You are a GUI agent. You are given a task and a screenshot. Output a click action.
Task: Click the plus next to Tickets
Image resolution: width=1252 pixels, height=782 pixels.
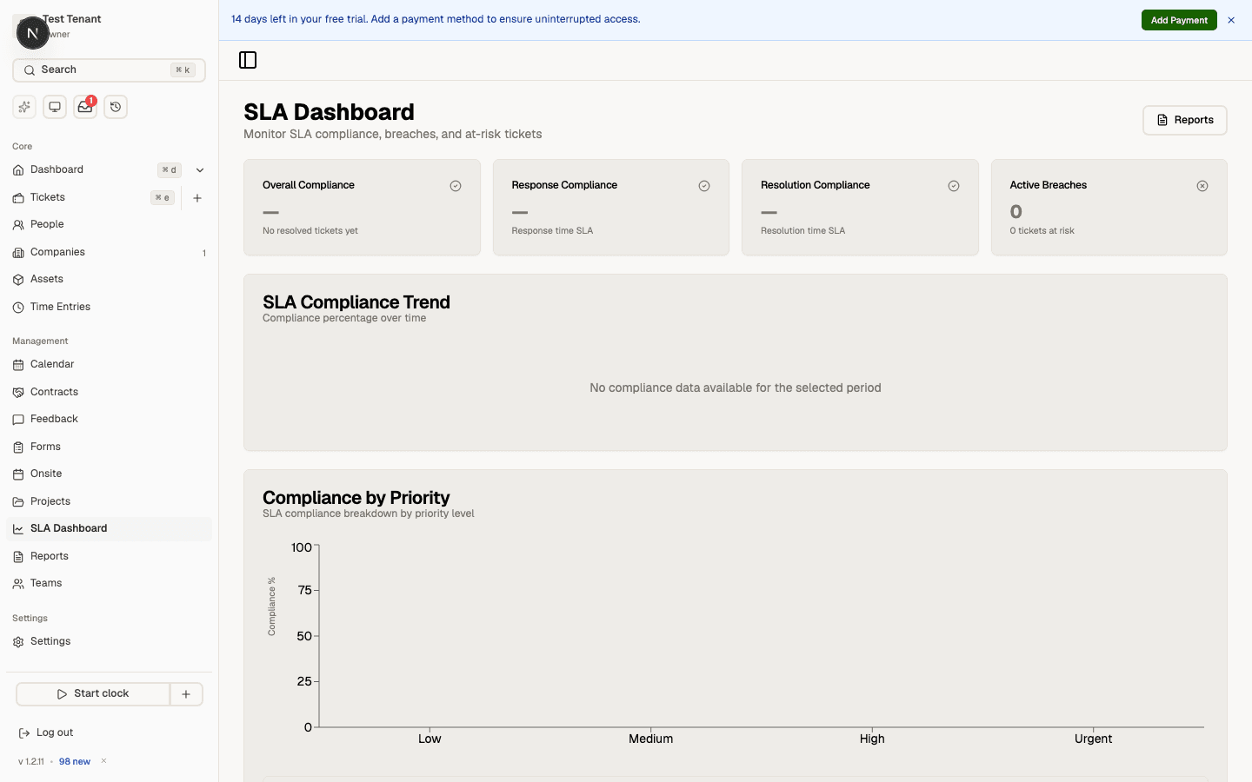click(x=197, y=197)
